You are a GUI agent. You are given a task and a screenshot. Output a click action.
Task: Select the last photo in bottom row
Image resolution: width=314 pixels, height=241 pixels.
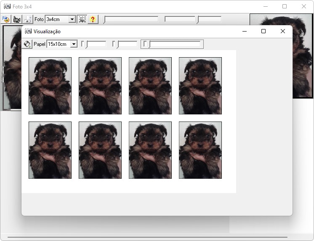[x=200, y=150]
